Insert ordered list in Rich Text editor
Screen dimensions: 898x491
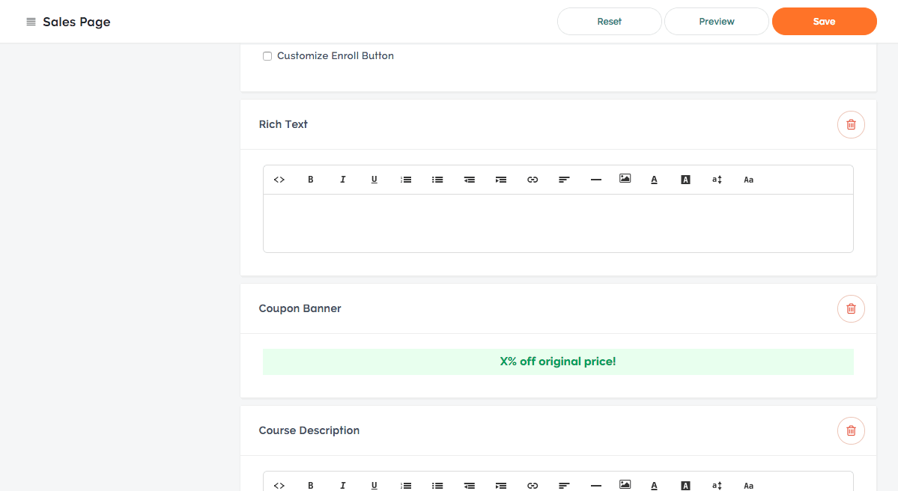pos(406,180)
